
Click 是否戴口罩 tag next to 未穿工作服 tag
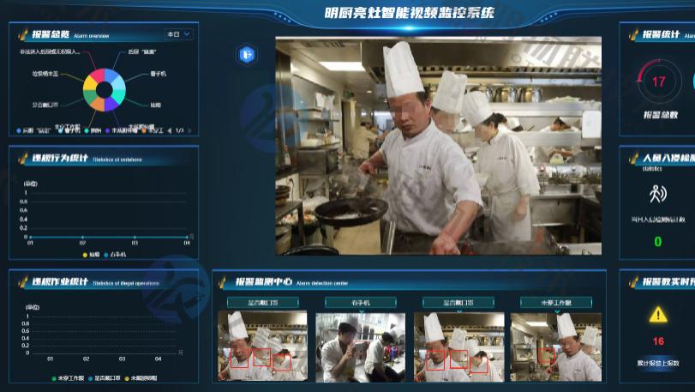(x=458, y=303)
